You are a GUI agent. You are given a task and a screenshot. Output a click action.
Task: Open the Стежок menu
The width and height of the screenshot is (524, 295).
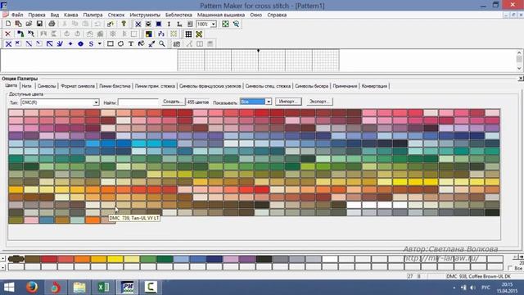[x=116, y=15]
